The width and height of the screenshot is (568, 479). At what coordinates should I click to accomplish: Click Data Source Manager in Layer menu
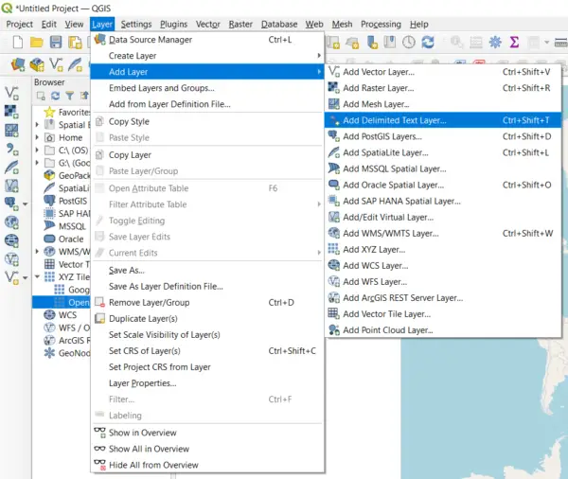pos(151,40)
